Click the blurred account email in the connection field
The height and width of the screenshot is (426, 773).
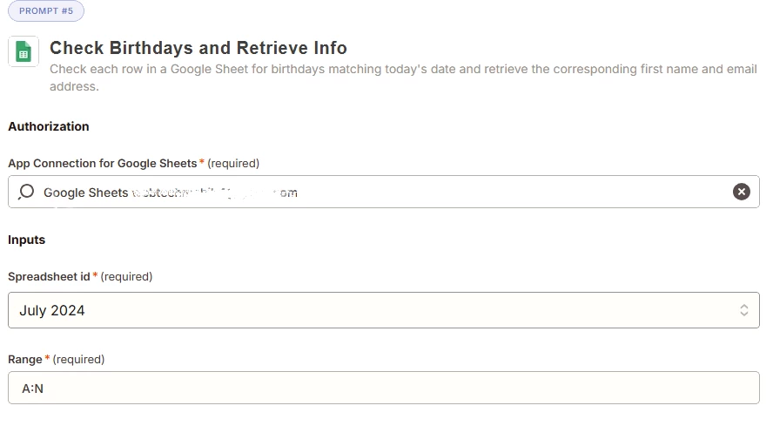point(214,193)
